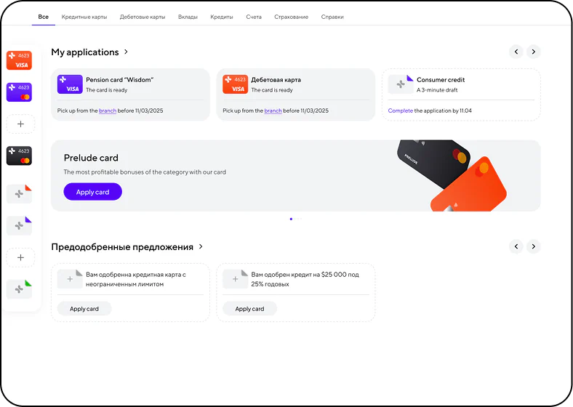Open sidebar document with orange corner
This screenshot has width=573, height=407.
point(20,193)
